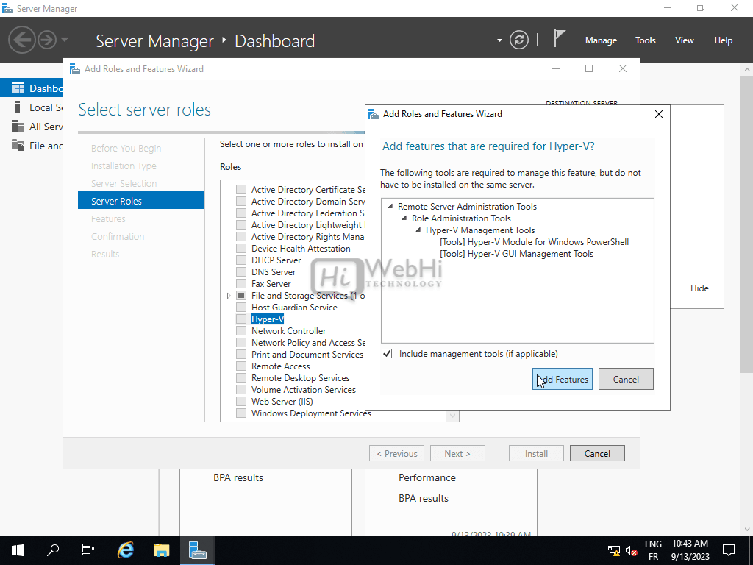Image resolution: width=753 pixels, height=565 pixels.
Task: Collapse the Hyper-V Management Tools node
Action: click(x=418, y=230)
